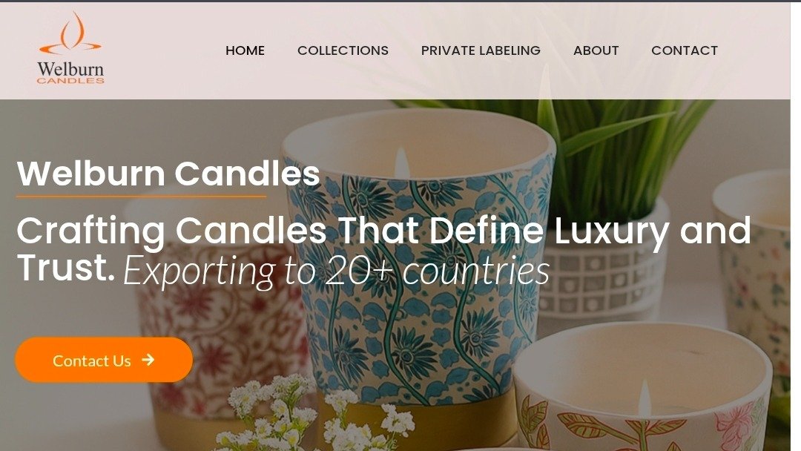This screenshot has height=451, width=801.
Task: Click the Welburn Candles hero heading
Action: [x=168, y=174]
